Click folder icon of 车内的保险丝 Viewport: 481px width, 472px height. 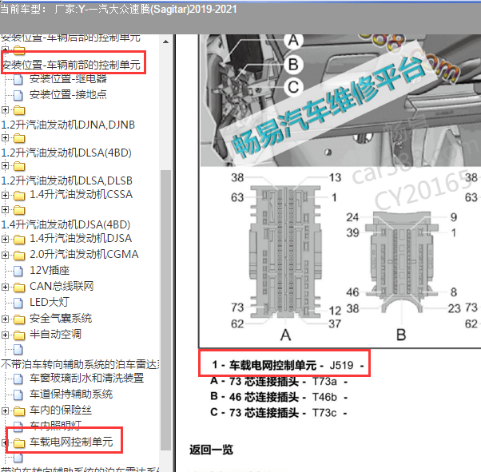click(x=19, y=411)
